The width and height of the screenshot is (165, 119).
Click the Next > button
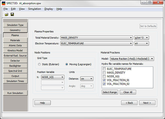(147, 103)
